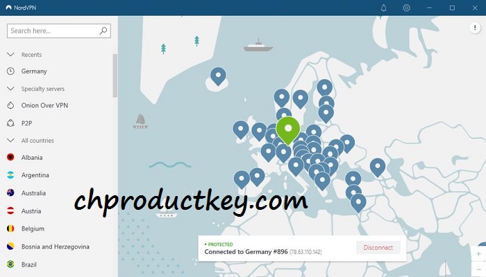
Task: Click the search magnifier icon
Action: point(103,30)
